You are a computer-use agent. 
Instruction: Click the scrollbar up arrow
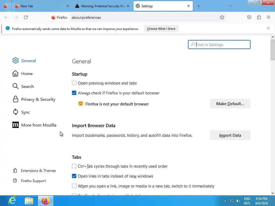click(x=273, y=37)
